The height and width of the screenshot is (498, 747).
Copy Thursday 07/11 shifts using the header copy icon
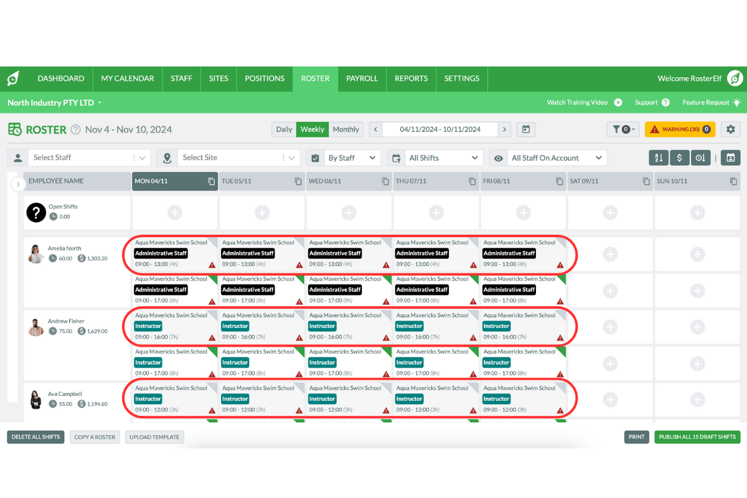472,181
